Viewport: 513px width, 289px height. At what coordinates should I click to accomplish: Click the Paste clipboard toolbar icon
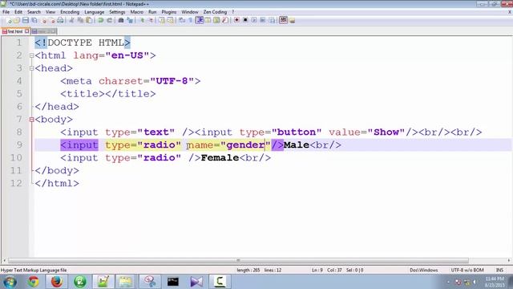click(x=89, y=20)
